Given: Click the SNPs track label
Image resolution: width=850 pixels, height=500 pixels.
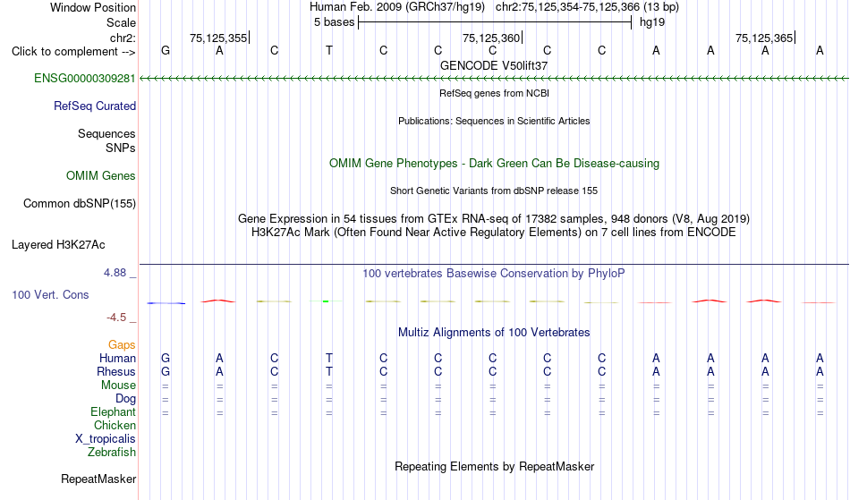Looking at the screenshot, I should click(x=121, y=148).
